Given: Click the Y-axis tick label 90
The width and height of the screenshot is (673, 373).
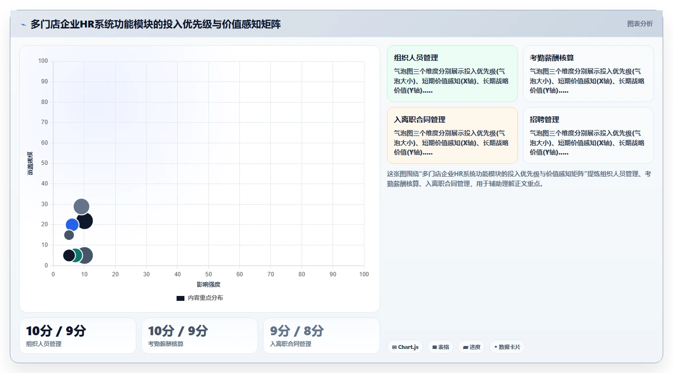Looking at the screenshot, I should (45, 81).
